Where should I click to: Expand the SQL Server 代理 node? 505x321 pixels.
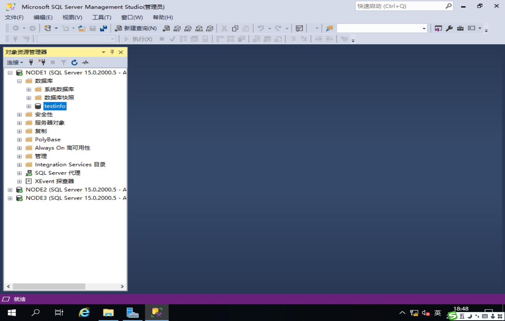pyautogui.click(x=19, y=173)
